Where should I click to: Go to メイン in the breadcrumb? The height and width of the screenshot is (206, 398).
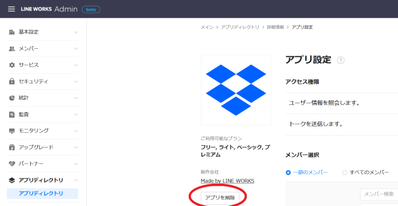point(207,27)
